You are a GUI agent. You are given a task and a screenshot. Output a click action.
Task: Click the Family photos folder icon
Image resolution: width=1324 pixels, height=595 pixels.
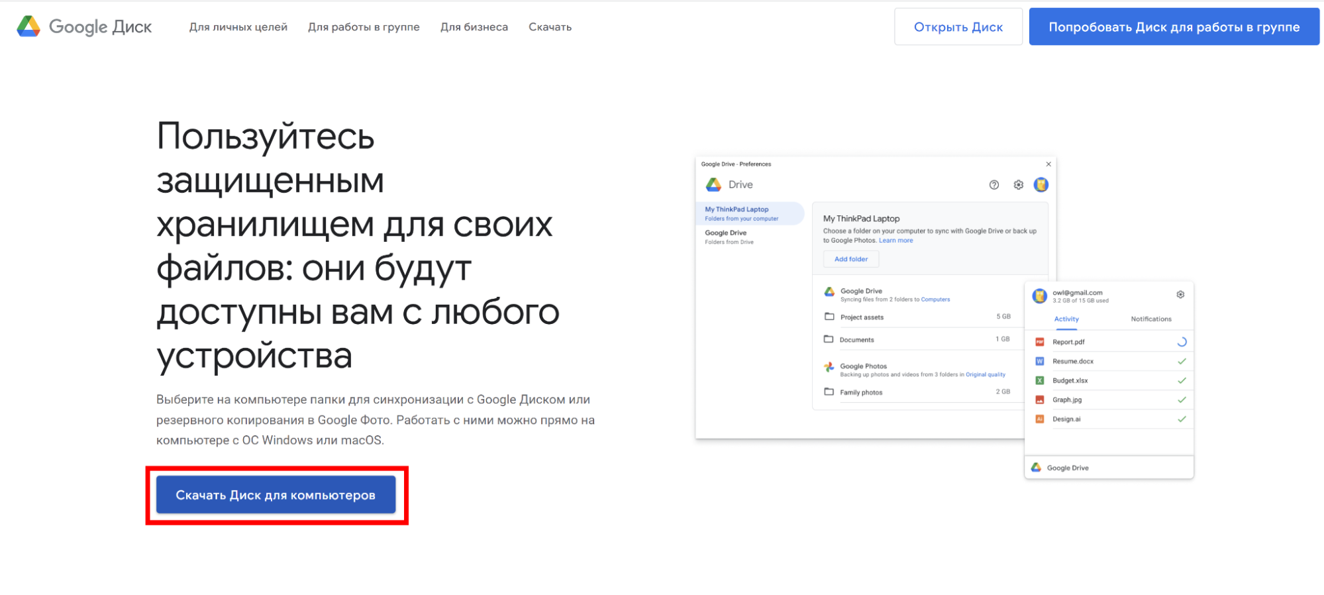click(829, 392)
